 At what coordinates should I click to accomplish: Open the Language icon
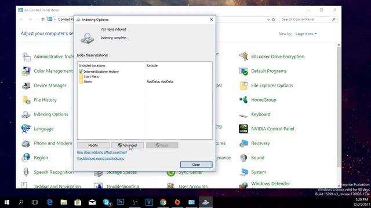26,129
